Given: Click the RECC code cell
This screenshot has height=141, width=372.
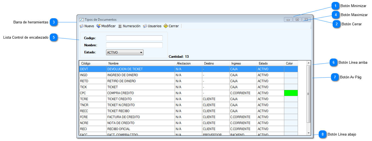Looking at the screenshot, I should (93, 111).
